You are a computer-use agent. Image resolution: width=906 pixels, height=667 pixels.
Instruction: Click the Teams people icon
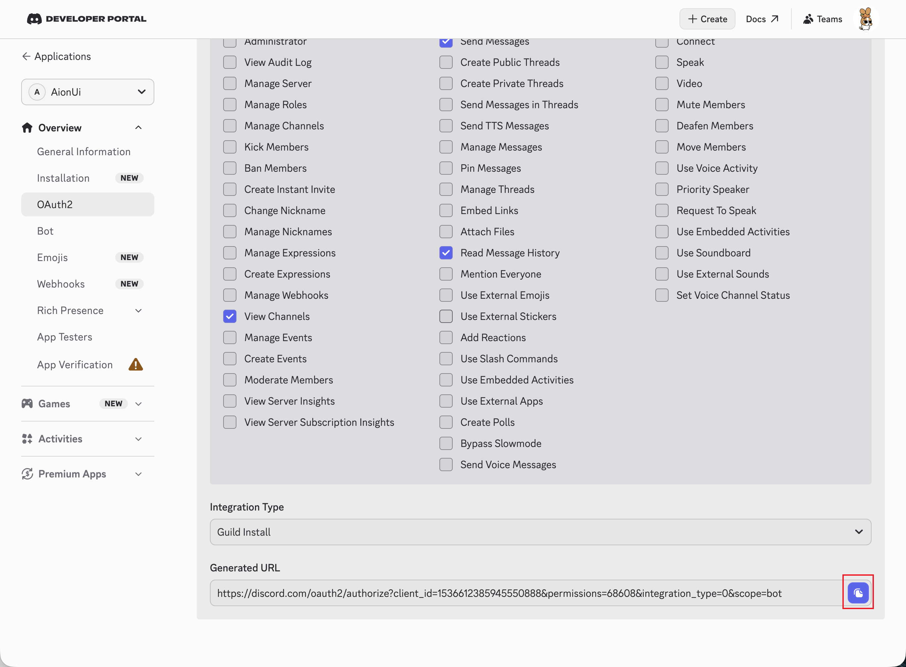pyautogui.click(x=808, y=19)
